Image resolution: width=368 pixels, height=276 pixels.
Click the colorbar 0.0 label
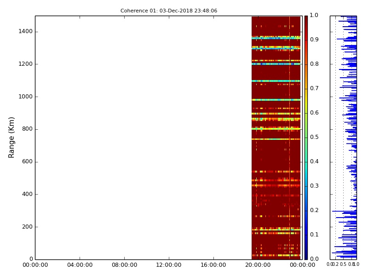point(314,259)
